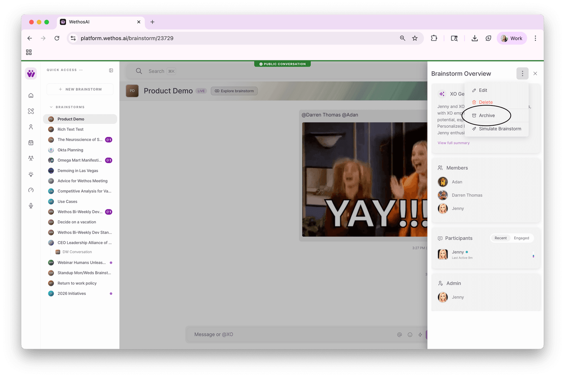
Task: Open the browser downloads icon
Action: coord(475,38)
